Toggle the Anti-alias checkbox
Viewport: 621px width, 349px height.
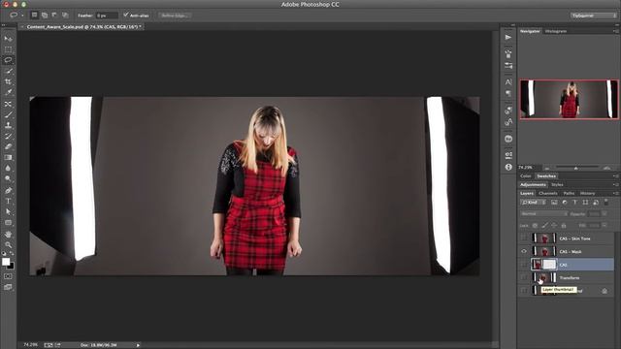pos(126,15)
